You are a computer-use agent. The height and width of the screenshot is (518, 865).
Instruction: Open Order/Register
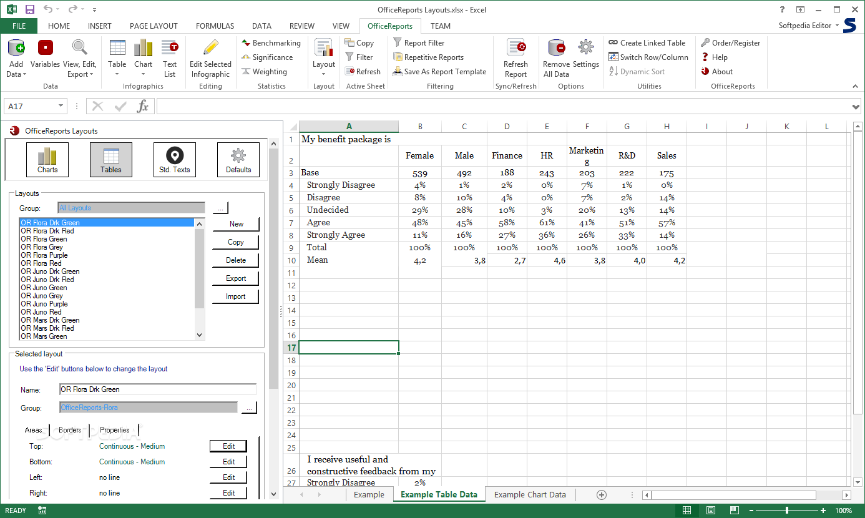coord(731,43)
